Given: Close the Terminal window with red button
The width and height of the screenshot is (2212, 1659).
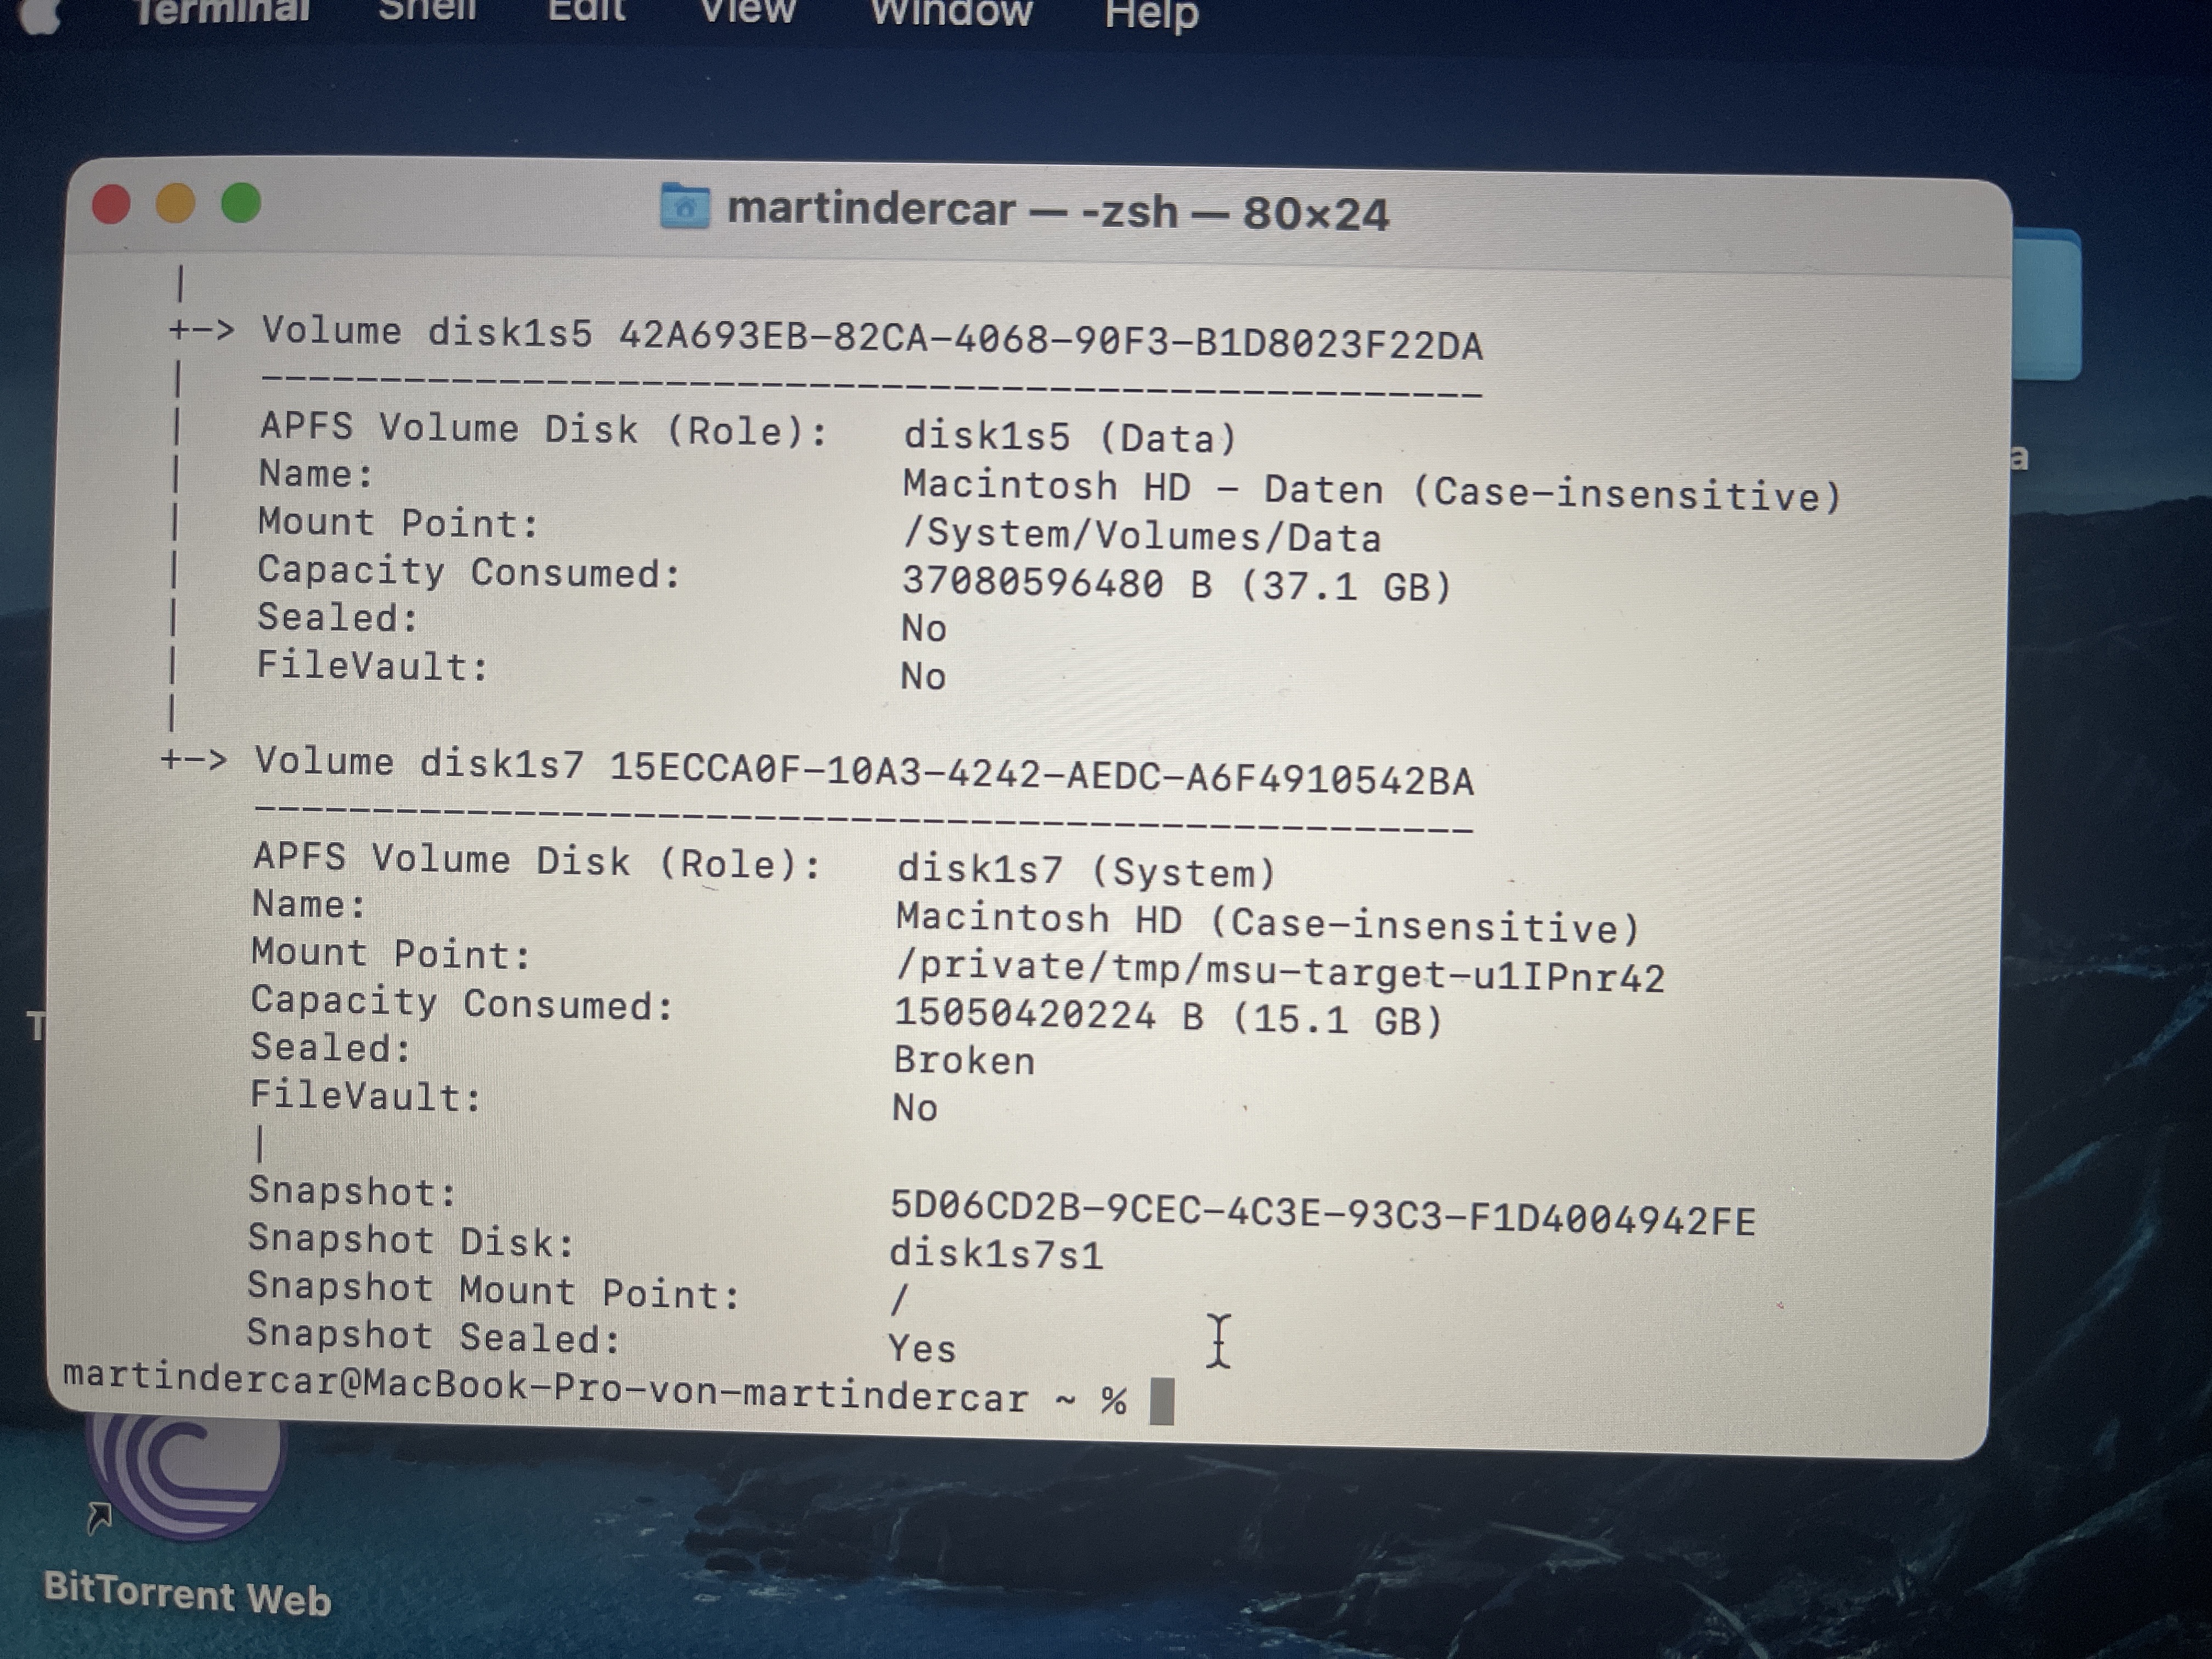Looking at the screenshot, I should pyautogui.click(x=111, y=204).
